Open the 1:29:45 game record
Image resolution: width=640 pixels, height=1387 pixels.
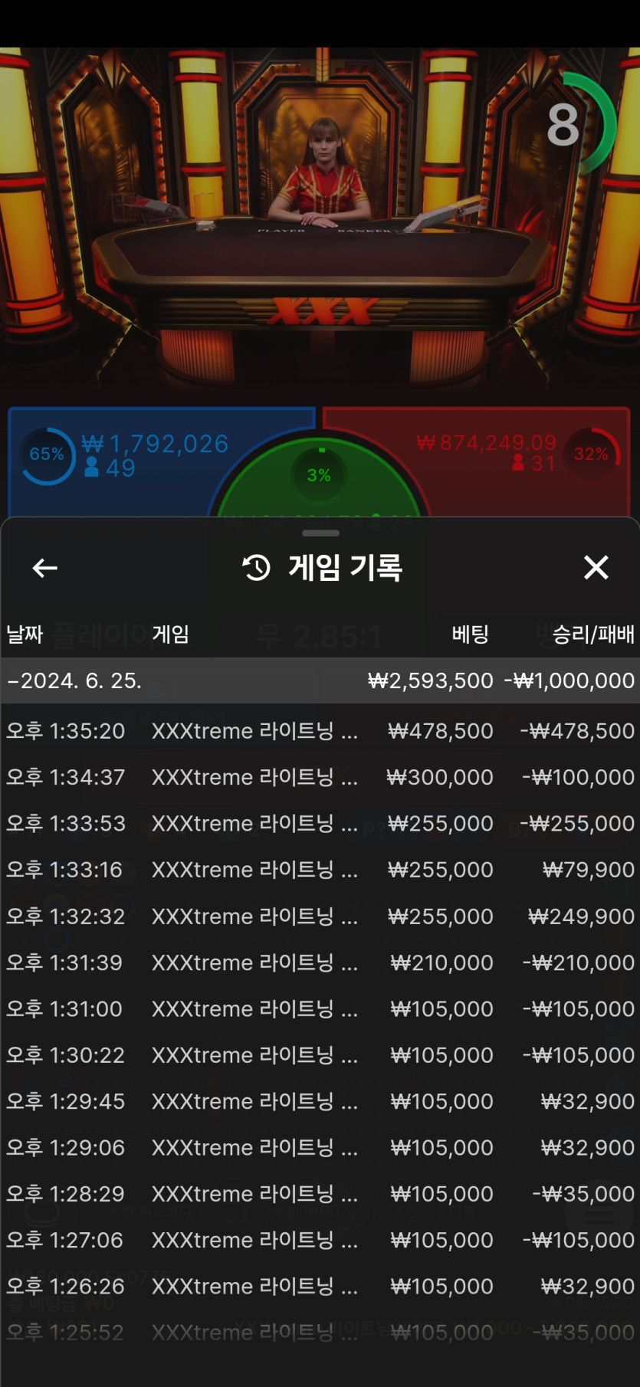320,1101
